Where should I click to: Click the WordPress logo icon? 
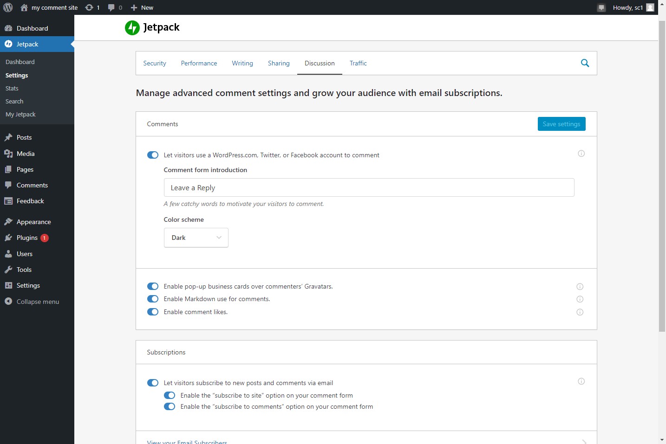[x=8, y=7]
